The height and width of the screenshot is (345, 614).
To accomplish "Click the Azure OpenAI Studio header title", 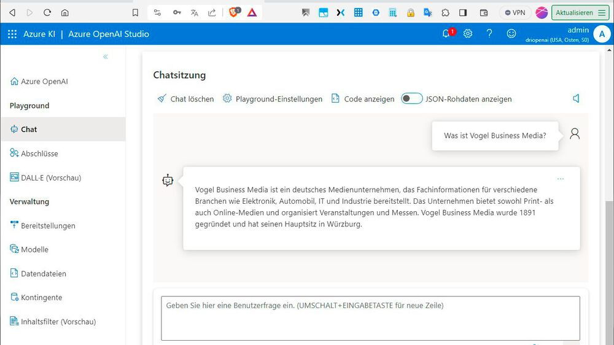I will [109, 34].
